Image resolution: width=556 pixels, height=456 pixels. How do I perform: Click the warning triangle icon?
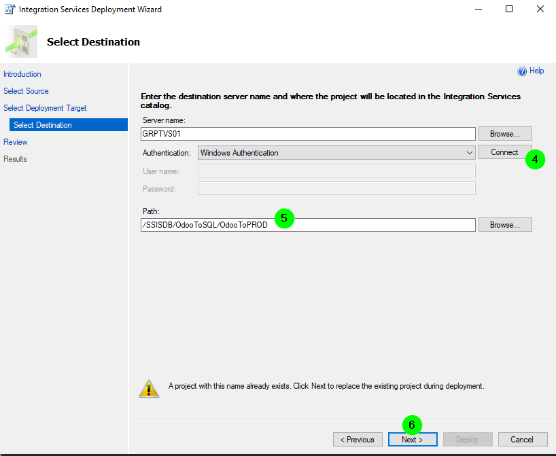[149, 389]
